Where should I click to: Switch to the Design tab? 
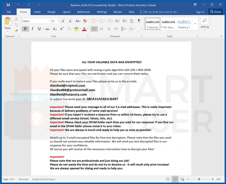pyautogui.click(x=51, y=12)
